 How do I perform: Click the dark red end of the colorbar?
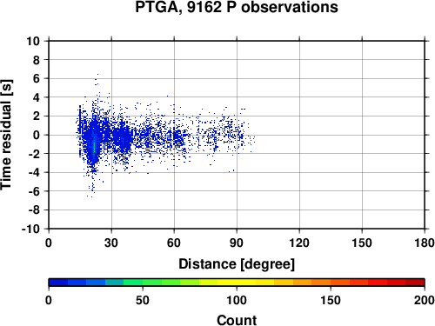415,283
